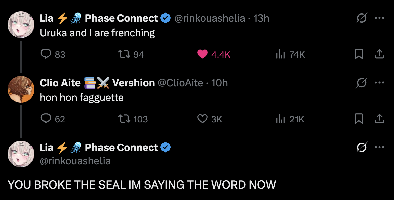394x200 pixels.
Task: Reply to Lia's "Uruka and I are frenching" tweet
Action: (x=46, y=54)
